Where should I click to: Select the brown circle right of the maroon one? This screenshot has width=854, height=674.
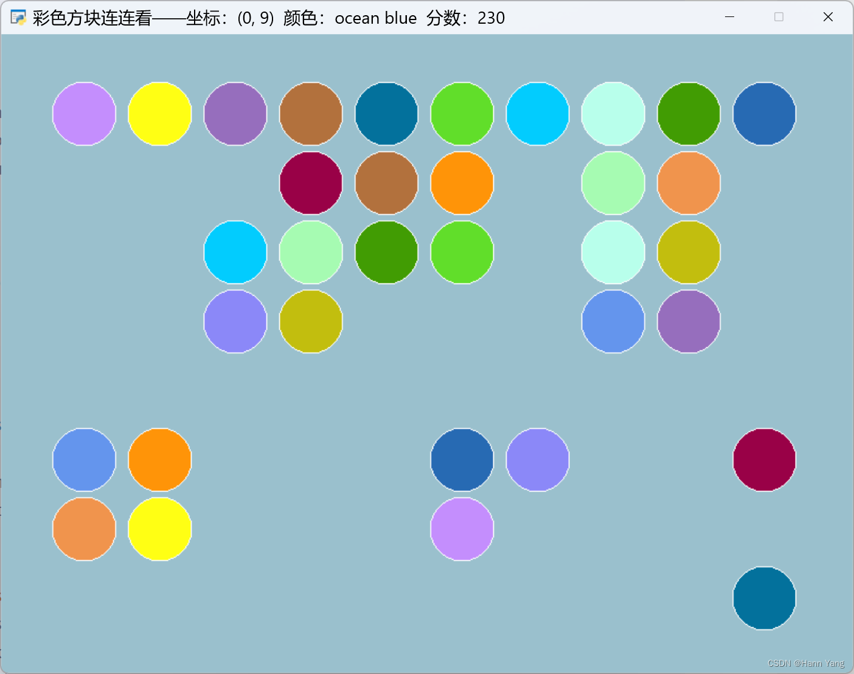386,183
